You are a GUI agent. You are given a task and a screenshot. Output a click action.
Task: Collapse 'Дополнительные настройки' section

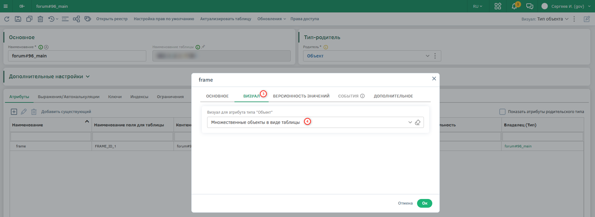coord(88,77)
